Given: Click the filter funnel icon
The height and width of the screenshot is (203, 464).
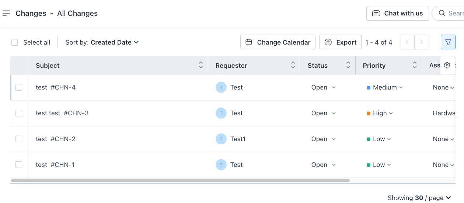Looking at the screenshot, I should coord(448,42).
